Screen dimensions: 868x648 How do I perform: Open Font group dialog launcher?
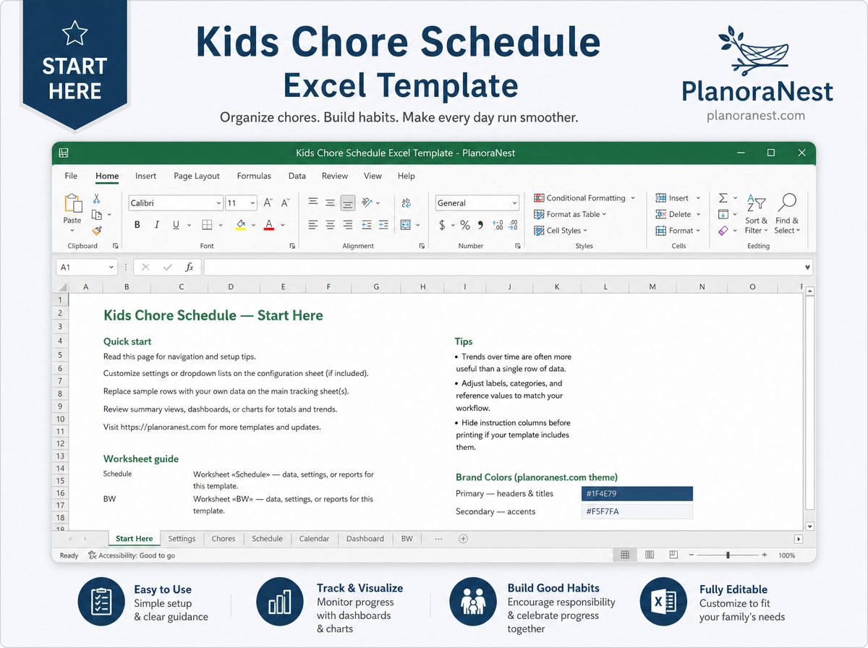point(292,246)
